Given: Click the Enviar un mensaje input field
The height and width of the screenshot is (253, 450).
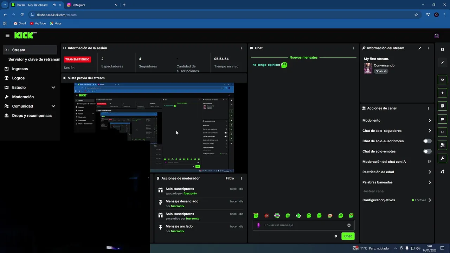Looking at the screenshot, I should click(303, 225).
